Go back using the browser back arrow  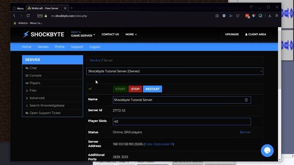[14, 16]
